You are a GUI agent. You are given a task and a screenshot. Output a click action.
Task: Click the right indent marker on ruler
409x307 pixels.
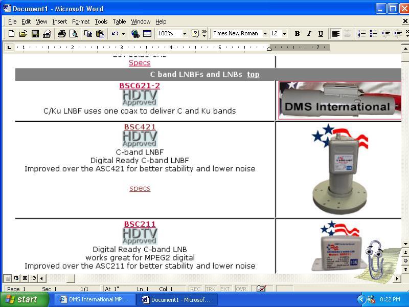269,49
